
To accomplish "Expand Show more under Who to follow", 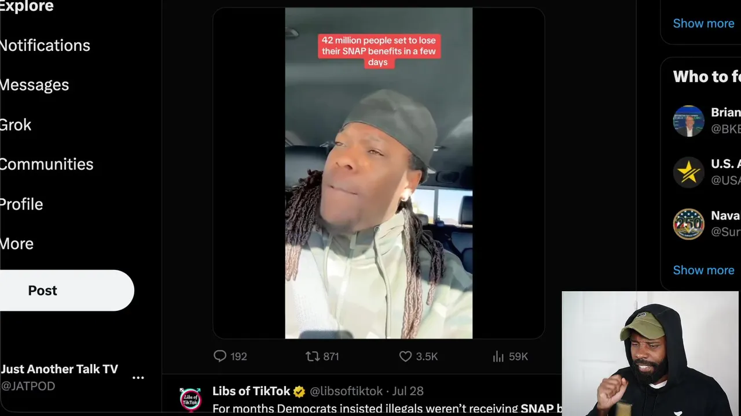I will tap(703, 270).
